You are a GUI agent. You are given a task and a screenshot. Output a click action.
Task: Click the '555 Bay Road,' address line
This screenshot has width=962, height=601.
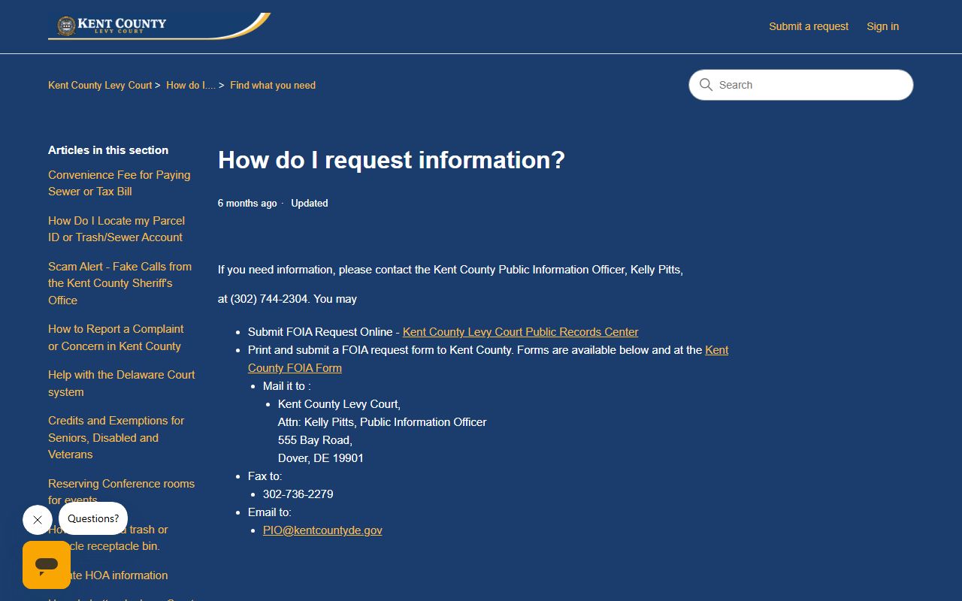(x=315, y=440)
